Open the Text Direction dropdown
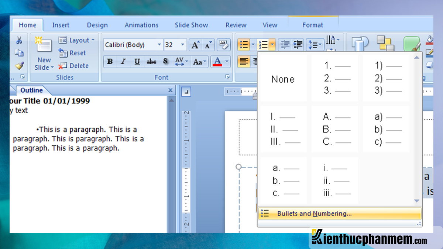Viewport: 443px width, 249px height. [333, 39]
